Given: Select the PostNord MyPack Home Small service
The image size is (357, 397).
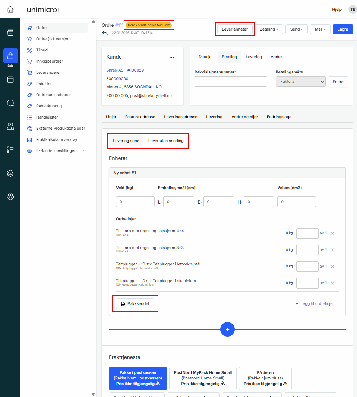Looking at the screenshot, I should [203, 378].
